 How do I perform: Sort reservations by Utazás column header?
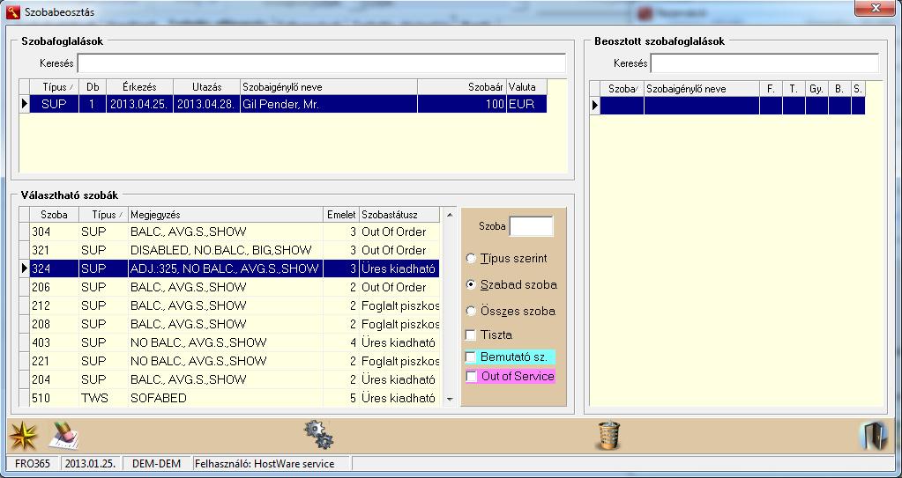207,87
